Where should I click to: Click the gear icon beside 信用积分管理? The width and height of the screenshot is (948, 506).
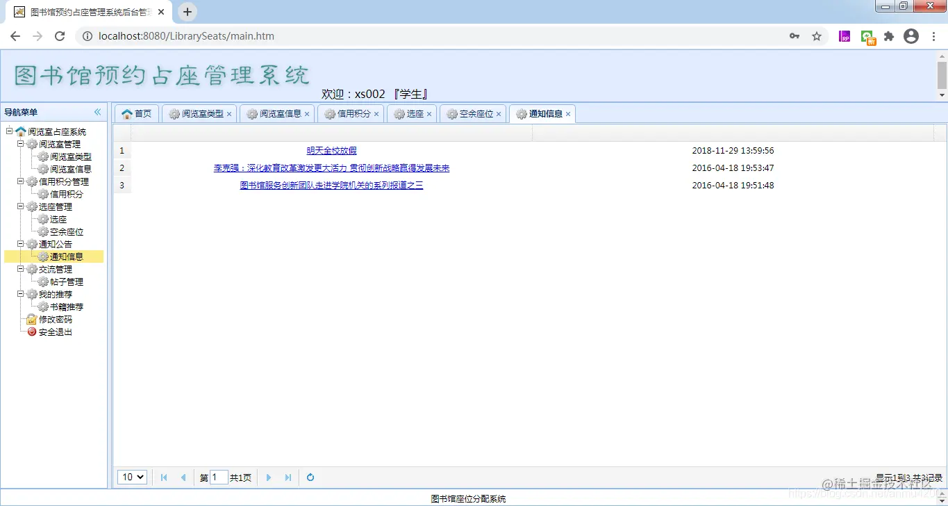coord(32,181)
